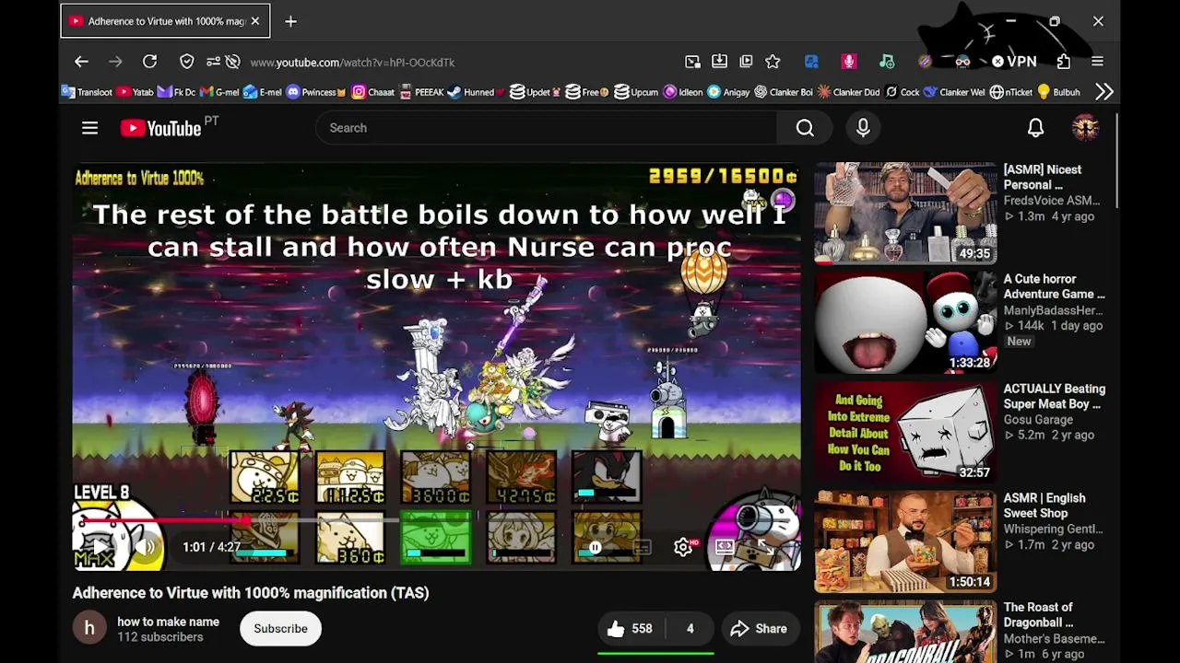
Task: Toggle the VPN button on or off
Action: click(x=1014, y=62)
